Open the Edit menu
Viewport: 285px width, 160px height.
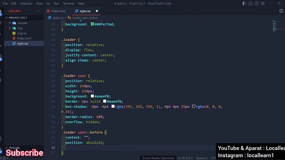tap(14, 4)
